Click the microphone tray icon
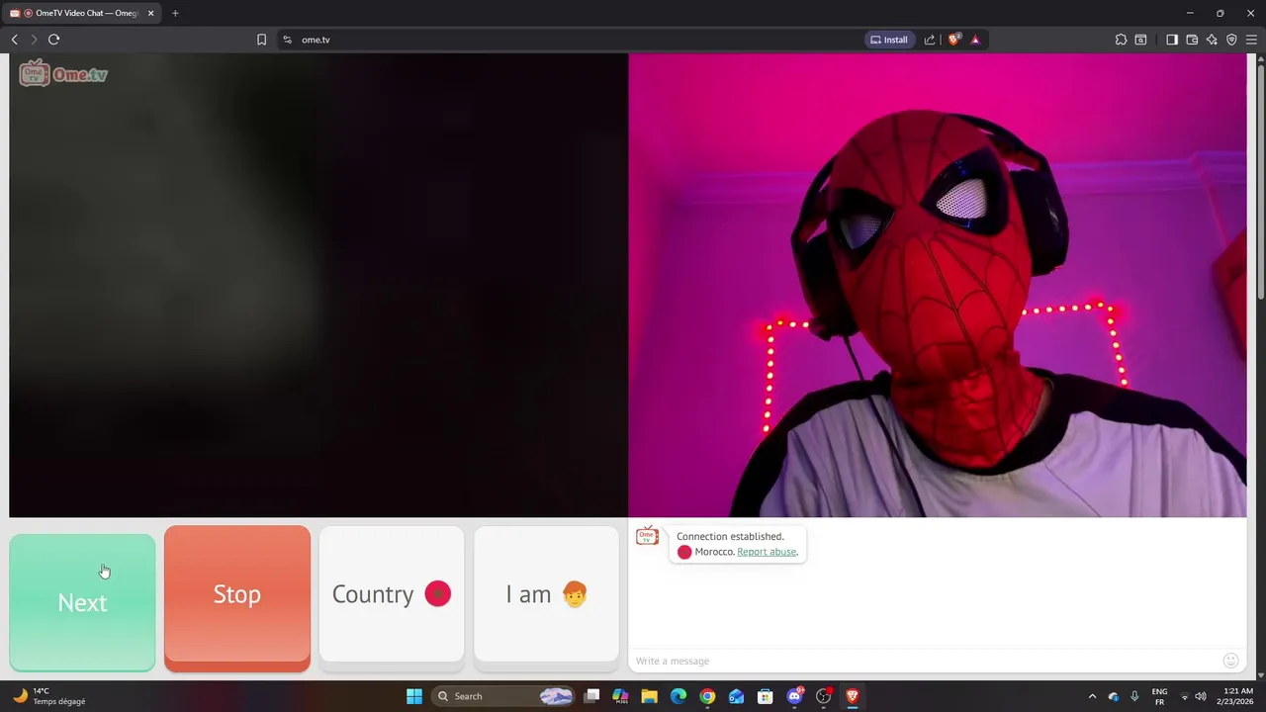Viewport: 1266px width, 712px height. tap(1134, 696)
